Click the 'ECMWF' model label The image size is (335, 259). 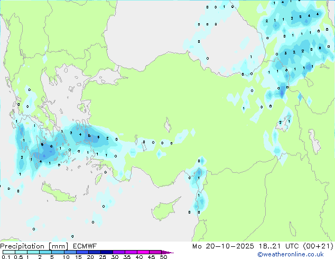coord(85,246)
